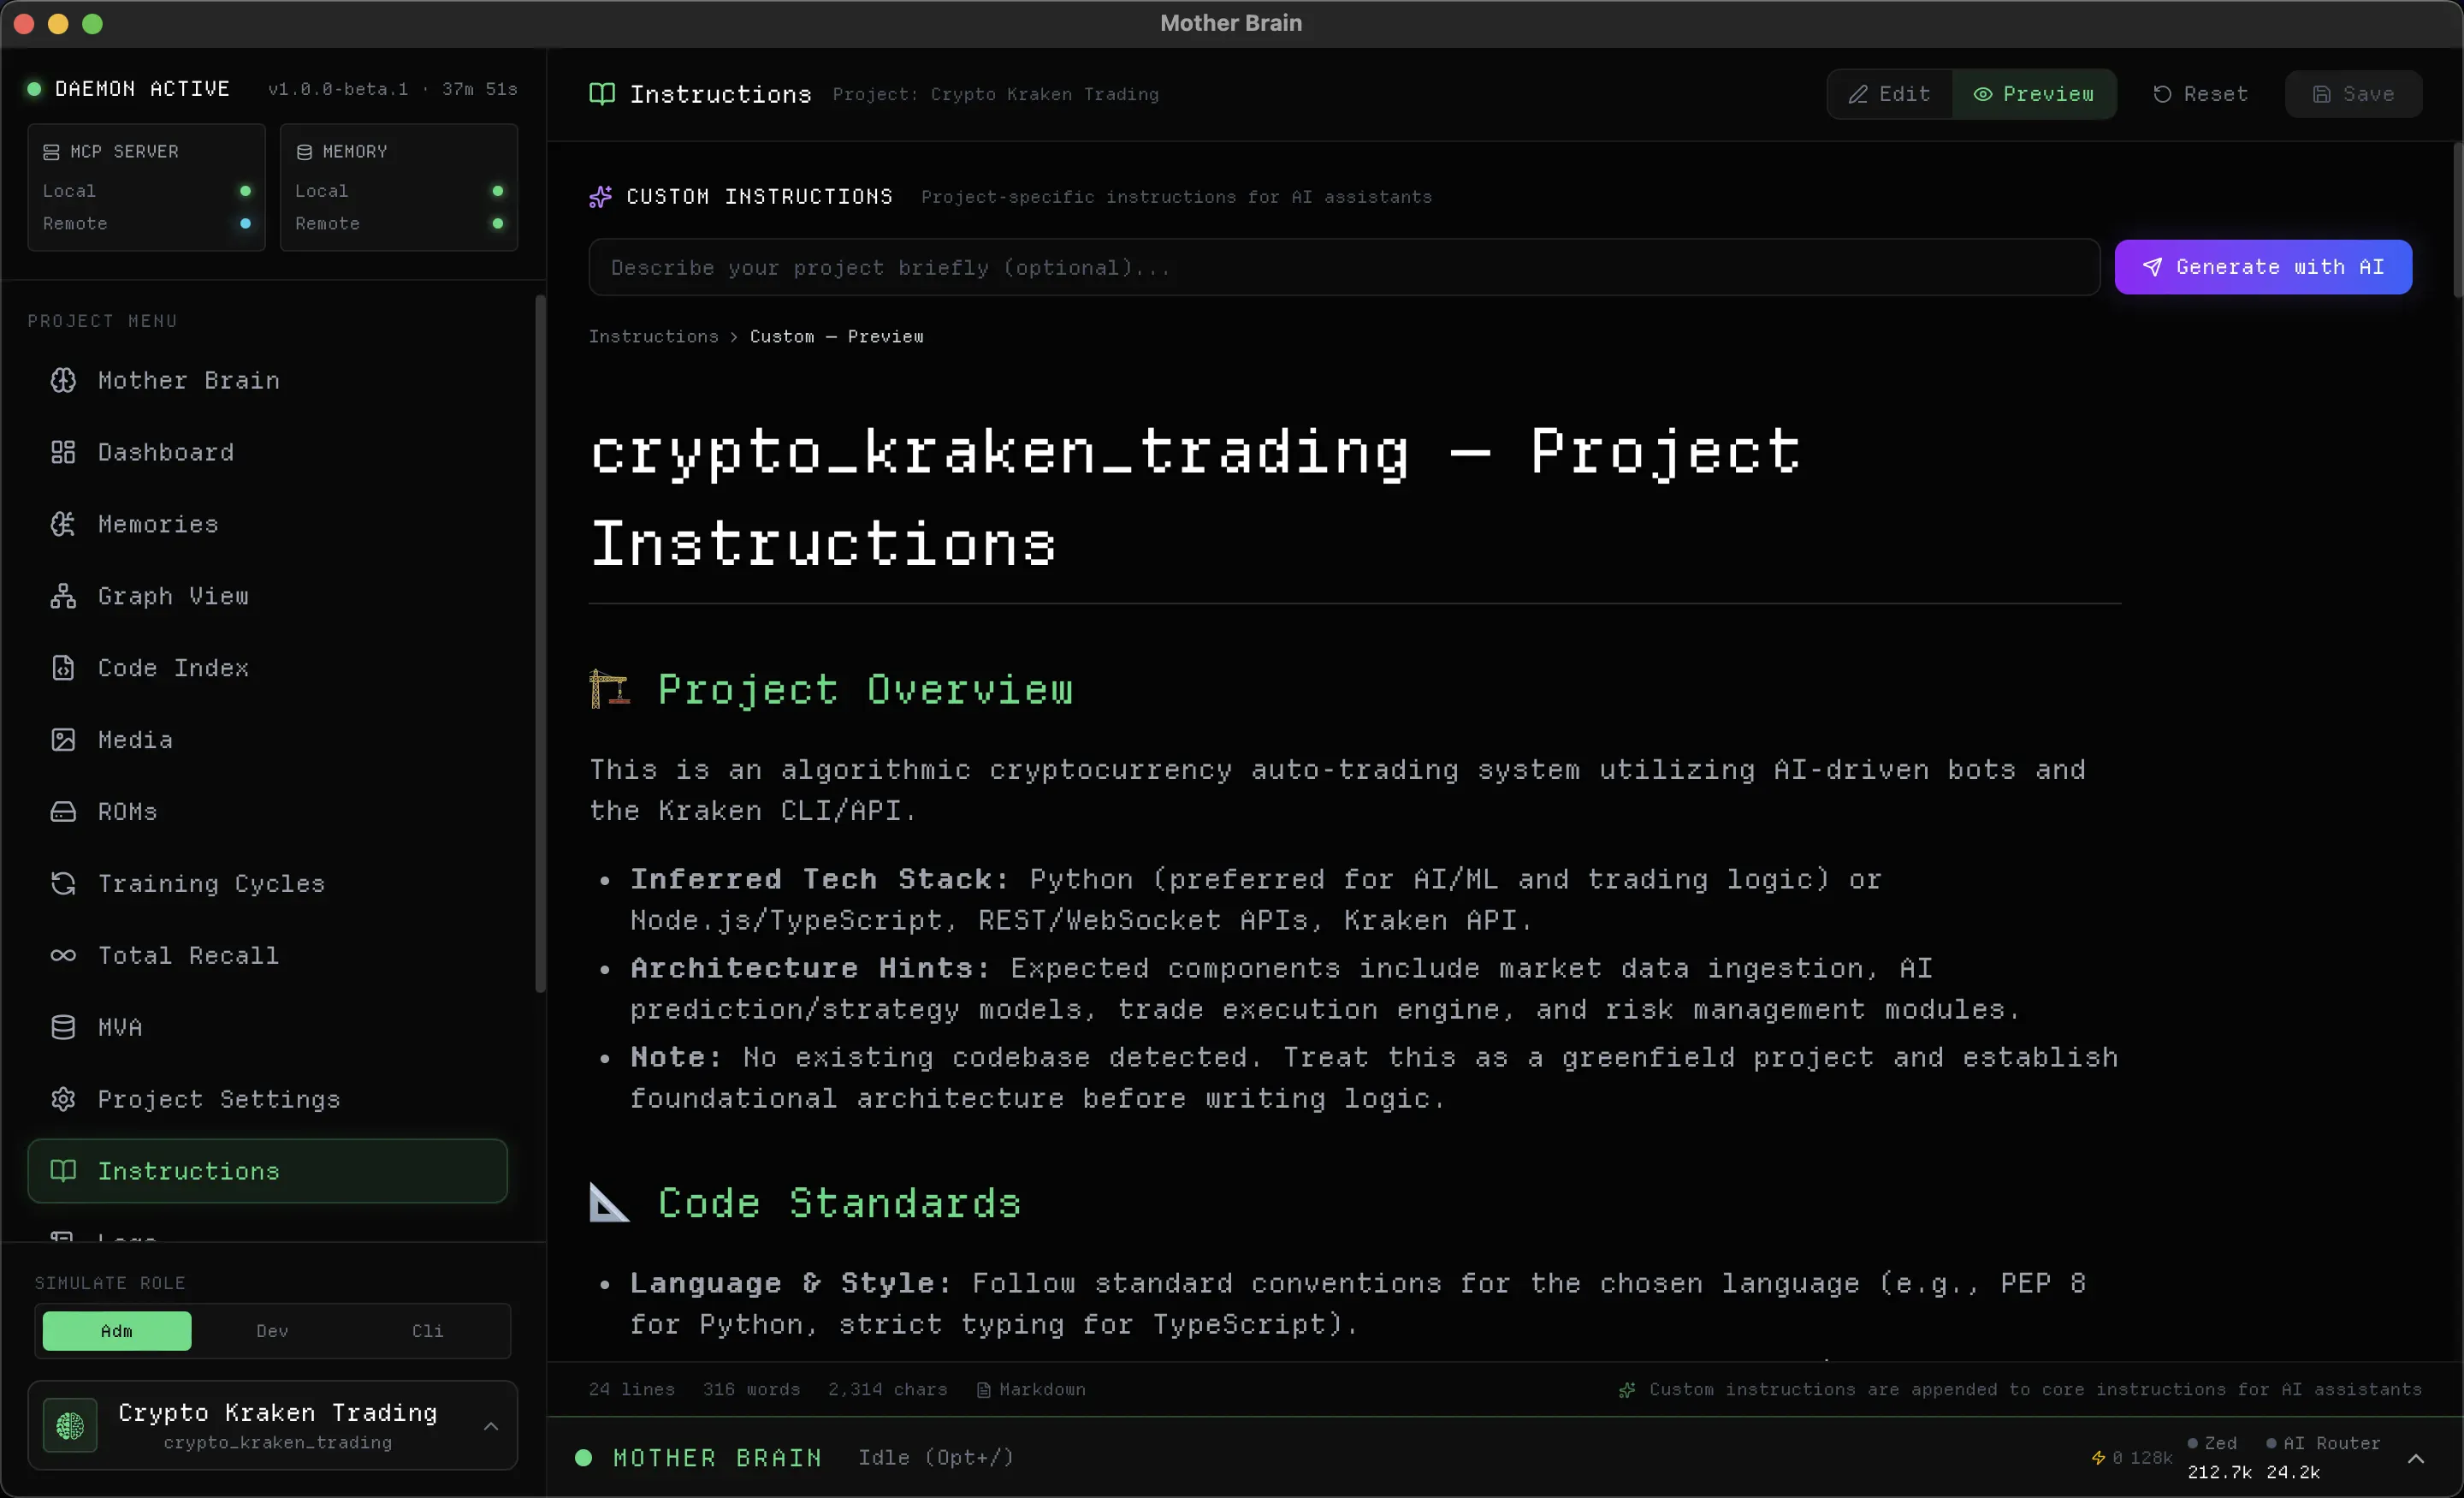Click the Crypto Kraken Trading project avatar
This screenshot has height=1498, width=2464.
click(70, 1426)
